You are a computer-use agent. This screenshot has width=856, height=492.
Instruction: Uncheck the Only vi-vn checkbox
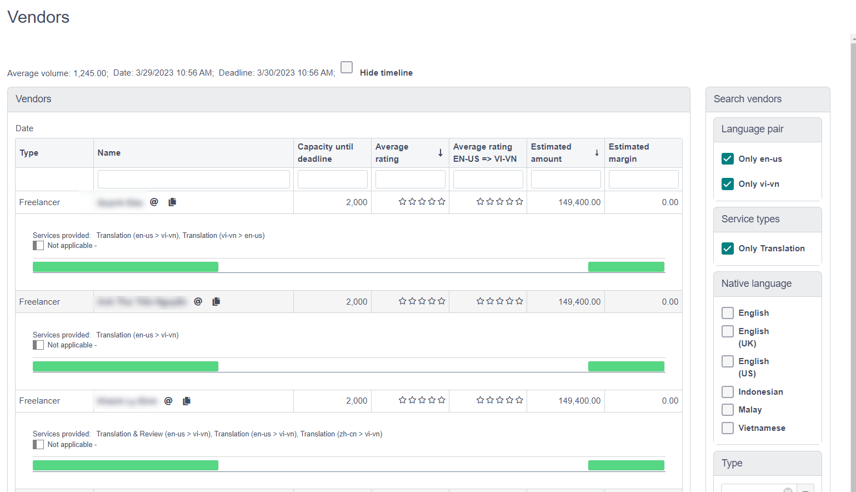click(728, 183)
